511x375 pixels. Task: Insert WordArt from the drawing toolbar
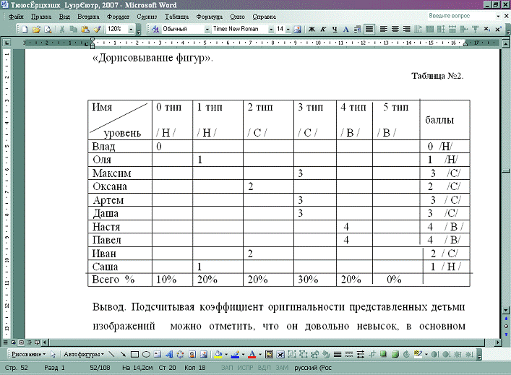pos(168,355)
